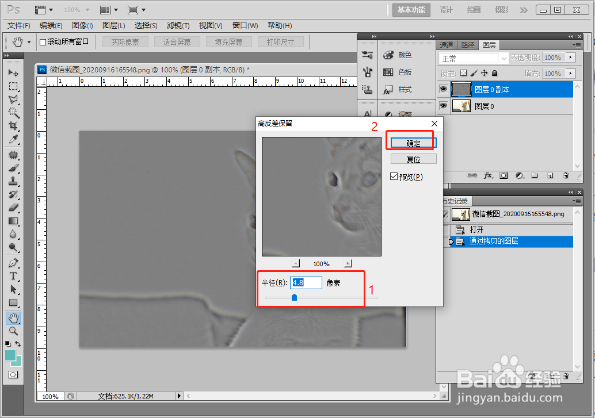Viewport: 595px width, 418px height.
Task: Select the Rectangle shape tool
Action: click(13, 302)
